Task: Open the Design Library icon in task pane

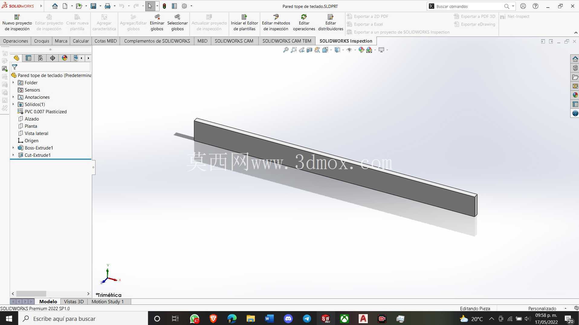Action: click(575, 68)
